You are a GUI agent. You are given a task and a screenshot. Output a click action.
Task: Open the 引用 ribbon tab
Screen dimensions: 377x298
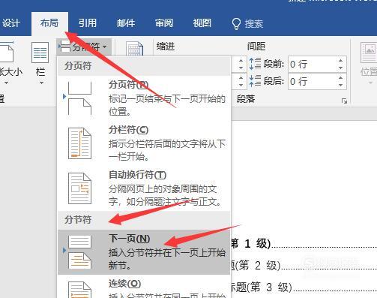88,23
